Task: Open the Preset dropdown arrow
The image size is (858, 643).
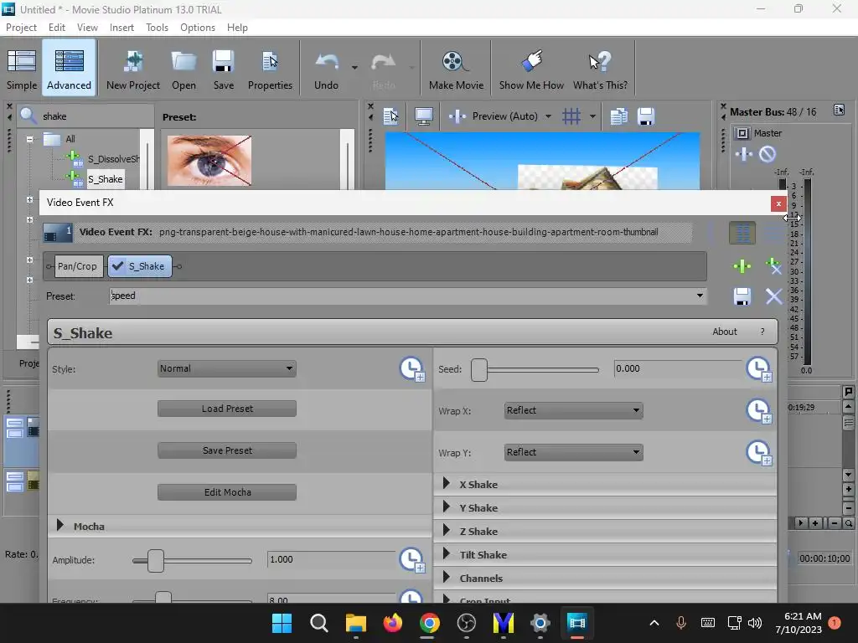Action: (700, 296)
